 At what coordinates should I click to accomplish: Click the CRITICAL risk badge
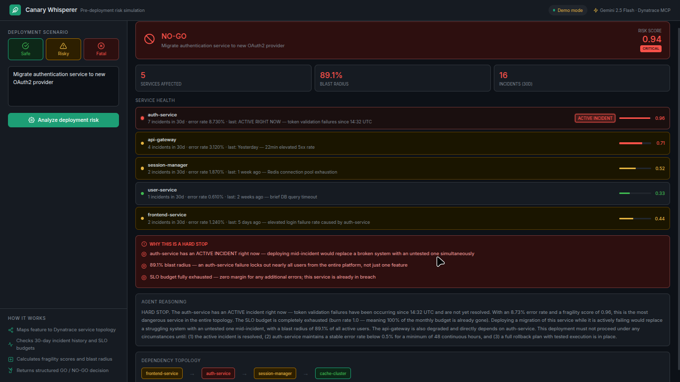click(651, 49)
